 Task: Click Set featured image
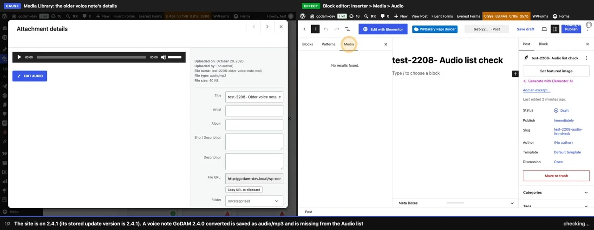(556, 71)
